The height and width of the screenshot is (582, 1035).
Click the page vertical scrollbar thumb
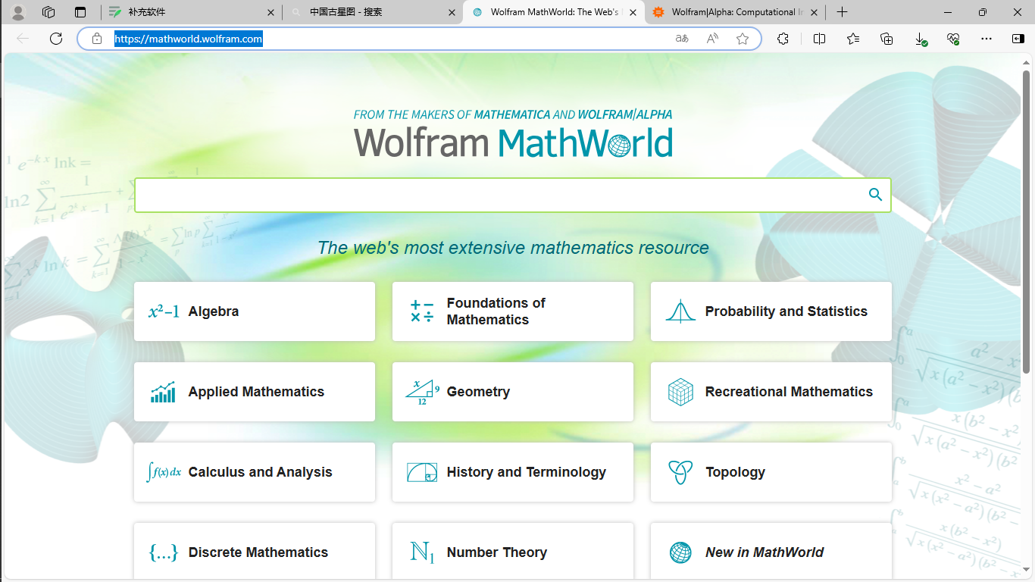click(1027, 222)
